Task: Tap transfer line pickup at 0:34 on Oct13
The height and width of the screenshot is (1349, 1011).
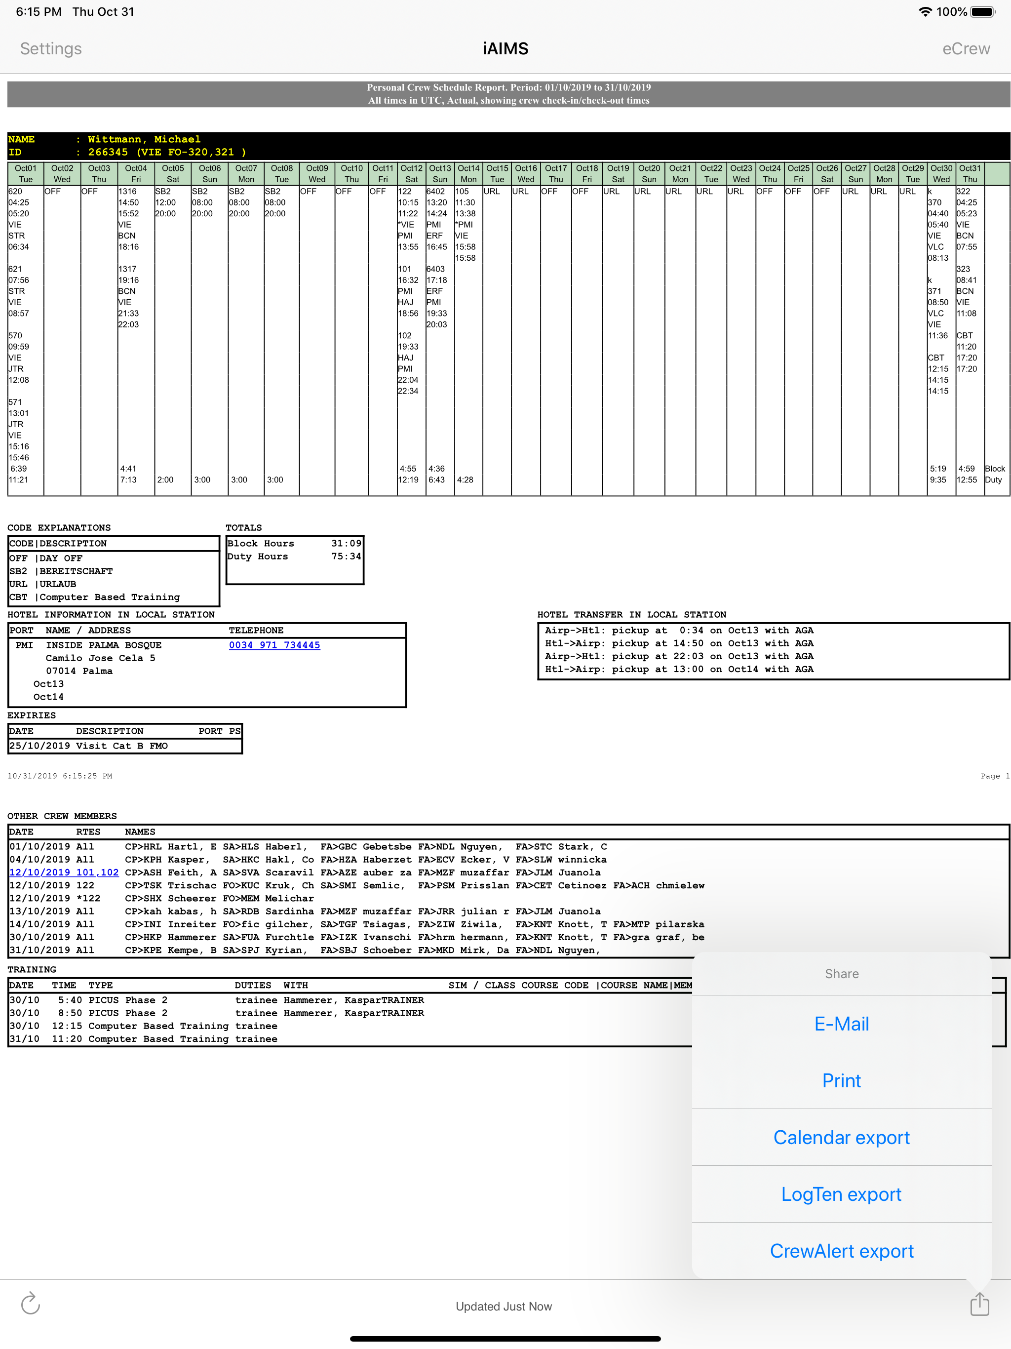Action: point(679,631)
